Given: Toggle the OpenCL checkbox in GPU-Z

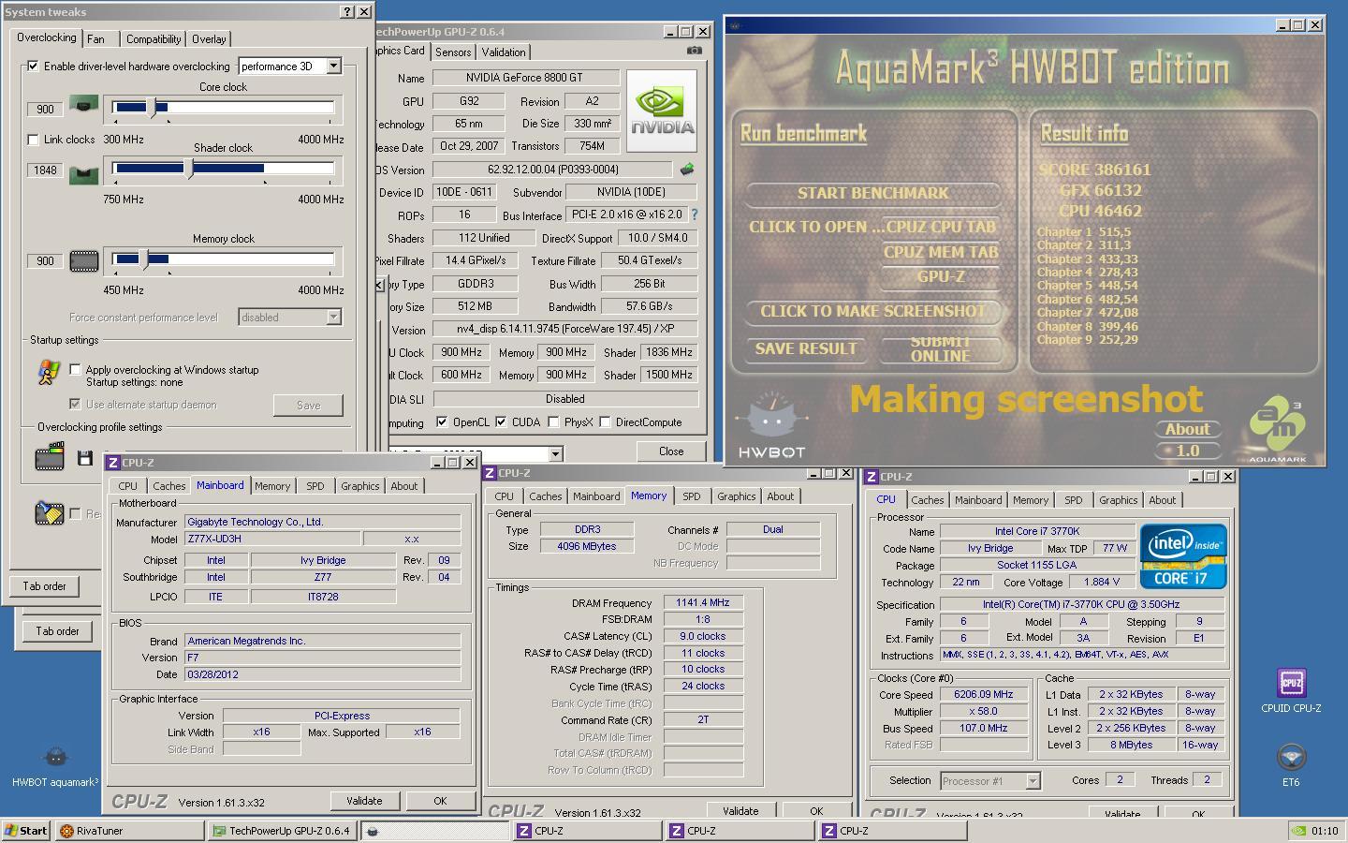Looking at the screenshot, I should click(x=442, y=422).
